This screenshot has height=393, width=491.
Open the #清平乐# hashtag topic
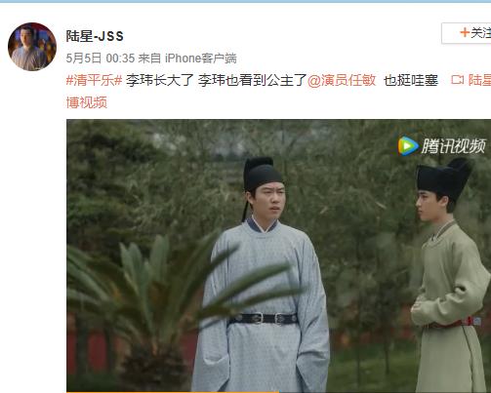pos(94,80)
